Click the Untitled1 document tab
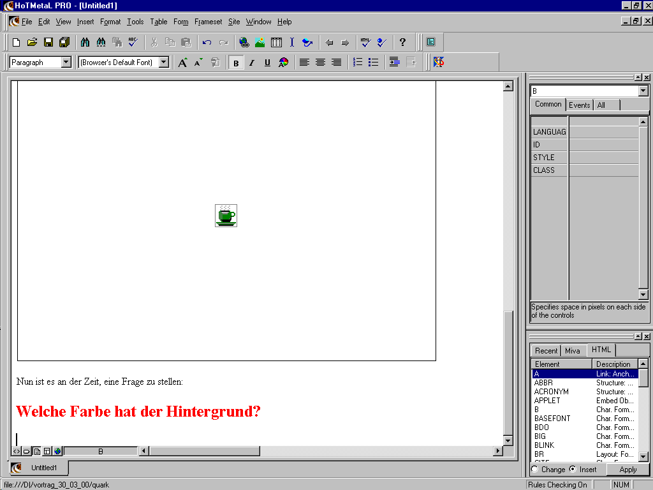 tap(44, 468)
